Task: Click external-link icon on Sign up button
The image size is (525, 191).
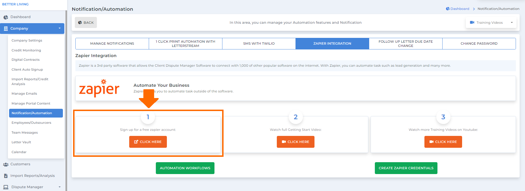Action: pyautogui.click(x=136, y=142)
